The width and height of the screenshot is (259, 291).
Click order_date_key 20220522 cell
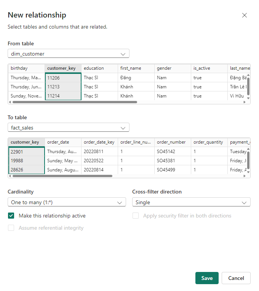pos(99,160)
